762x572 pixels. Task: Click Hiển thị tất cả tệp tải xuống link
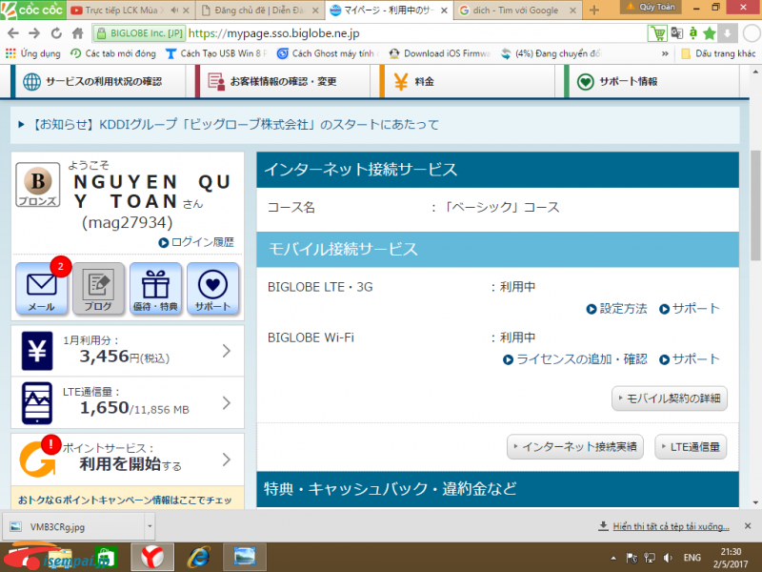tap(671, 526)
